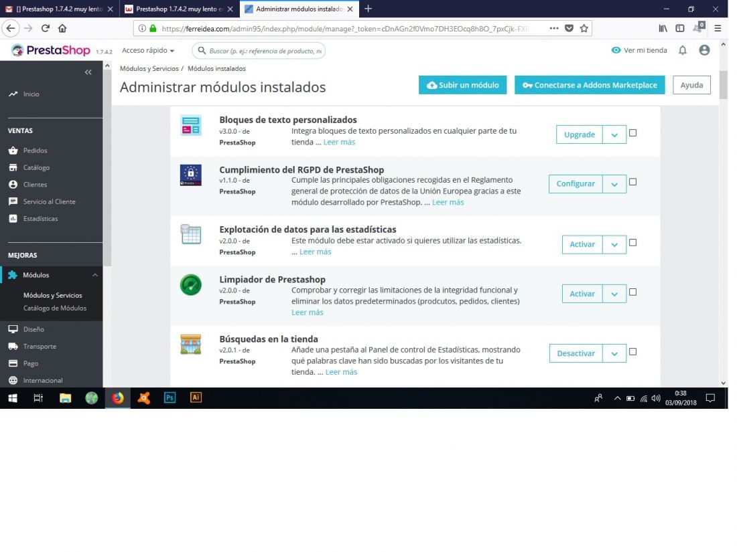Open Estadísticas in sidebar
Screen dimensions: 737x552
click(40, 219)
